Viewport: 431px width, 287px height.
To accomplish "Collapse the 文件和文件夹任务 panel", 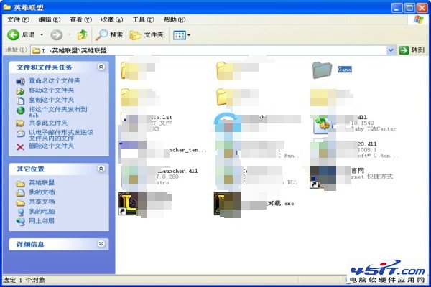I will point(101,67).
